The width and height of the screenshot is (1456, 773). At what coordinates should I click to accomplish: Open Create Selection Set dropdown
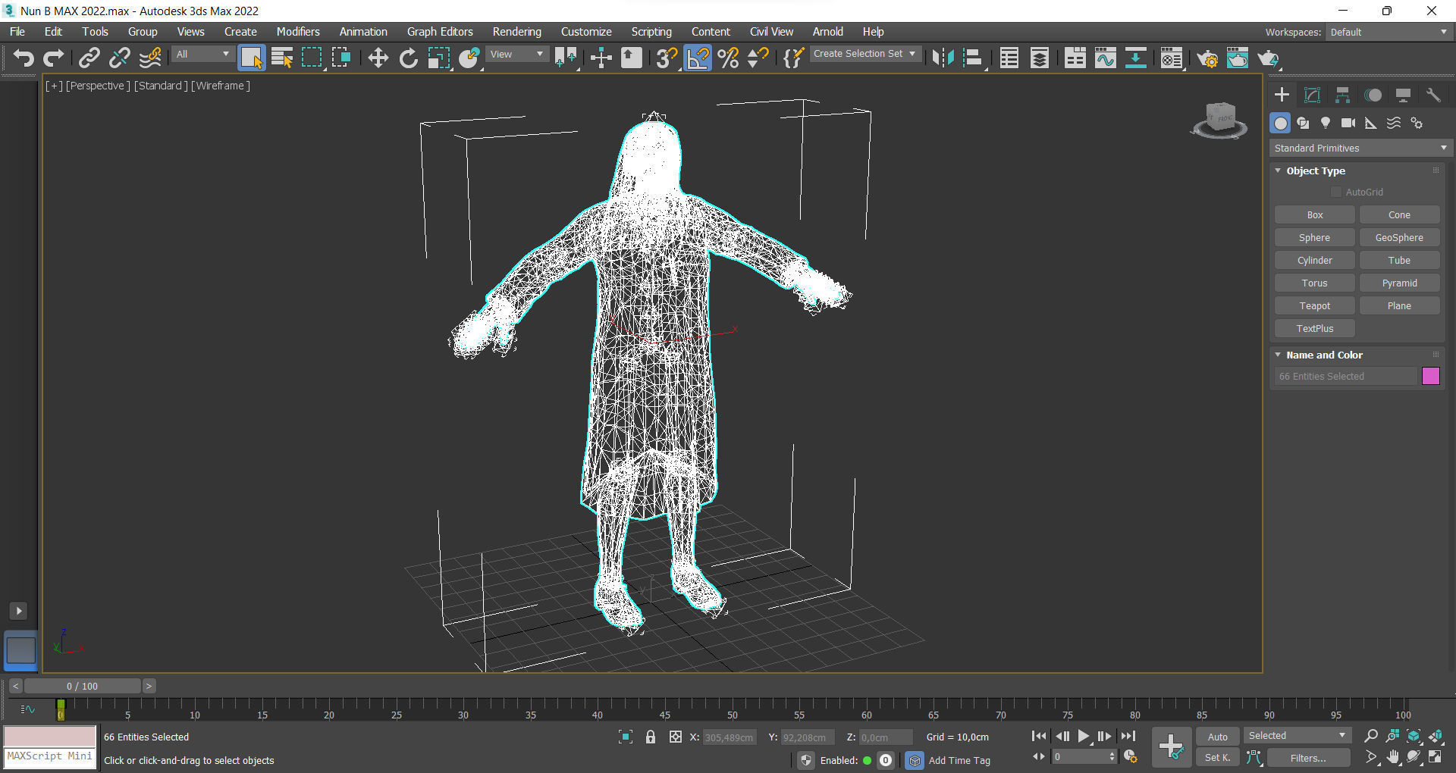(x=865, y=54)
